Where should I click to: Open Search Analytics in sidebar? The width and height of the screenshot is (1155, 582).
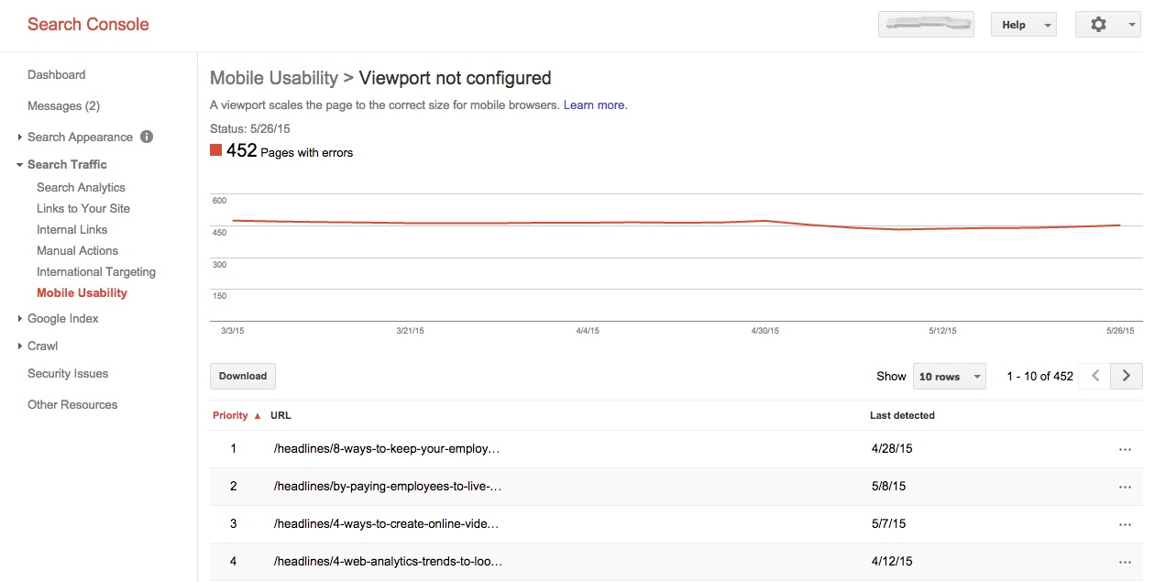[81, 187]
